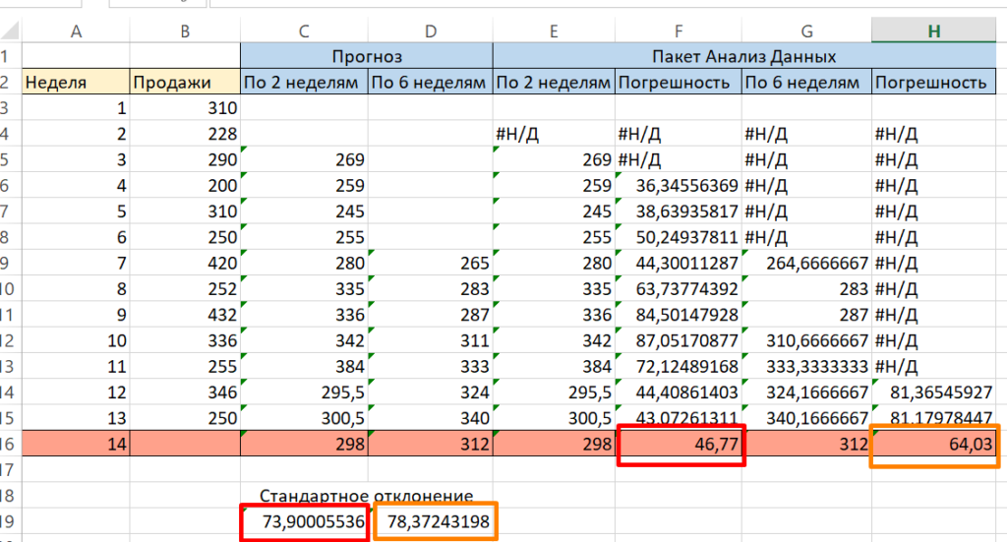This screenshot has width=1007, height=542.
Task: Select forecast value 295,5 in column C
Action: tap(305, 391)
